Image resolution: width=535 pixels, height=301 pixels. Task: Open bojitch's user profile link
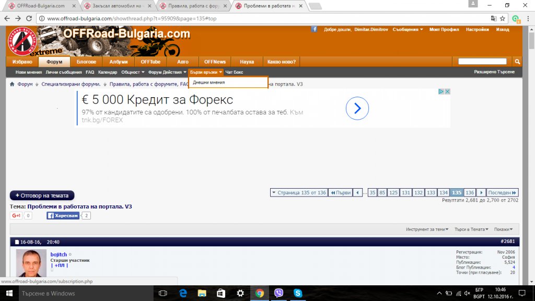coord(59,254)
